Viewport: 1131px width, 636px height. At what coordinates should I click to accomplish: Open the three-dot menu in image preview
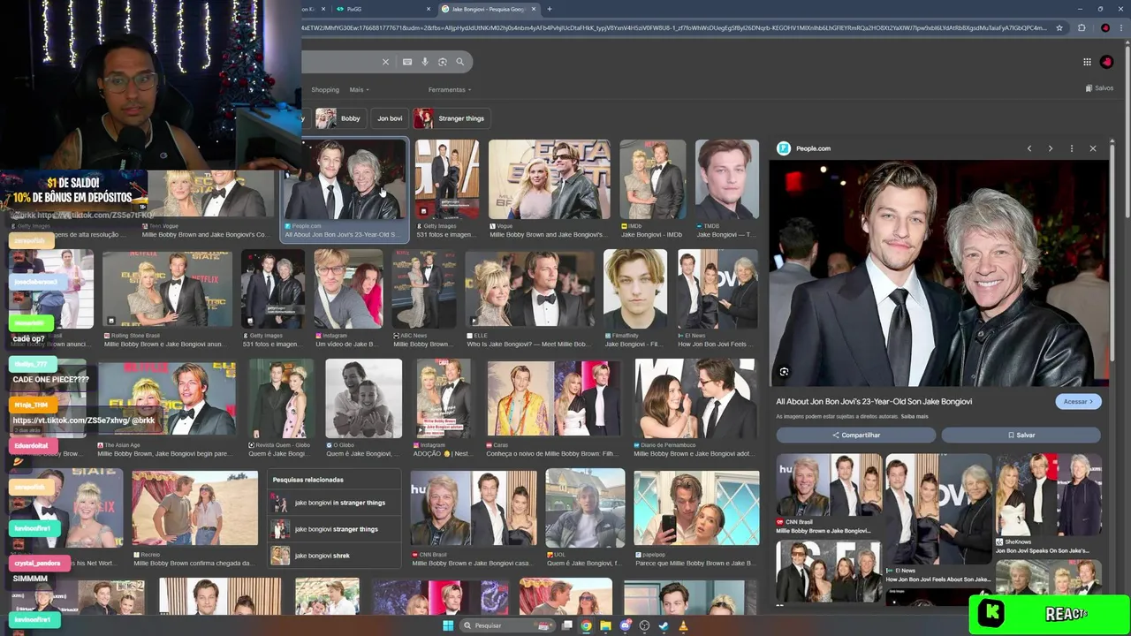(1072, 148)
